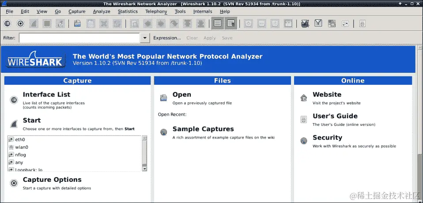Click the resize columns toolbar icon
Image resolution: width=423 pixels, height=203 pixels.
coord(288,24)
